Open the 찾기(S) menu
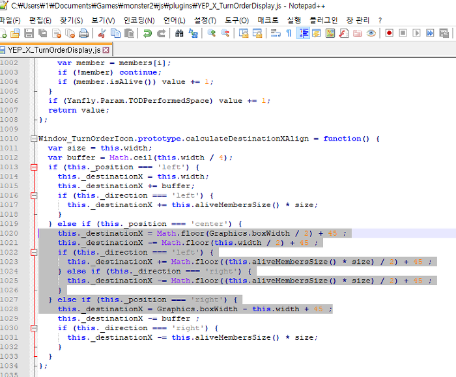The height and width of the screenshot is (377, 456). 71,20
